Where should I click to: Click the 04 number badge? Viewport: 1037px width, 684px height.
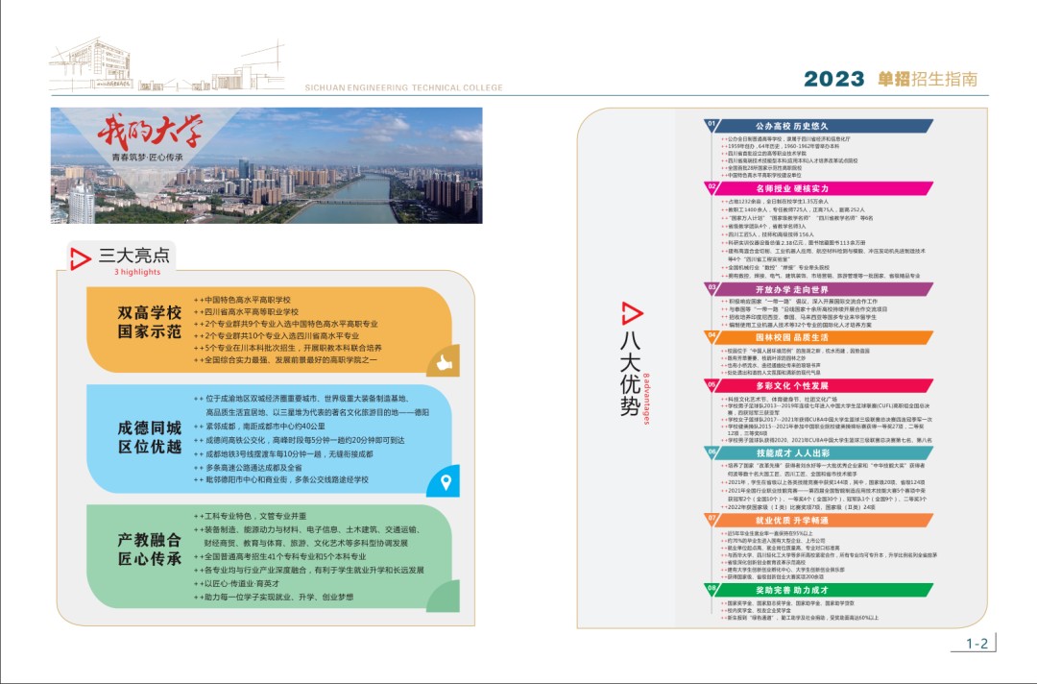[x=711, y=335]
